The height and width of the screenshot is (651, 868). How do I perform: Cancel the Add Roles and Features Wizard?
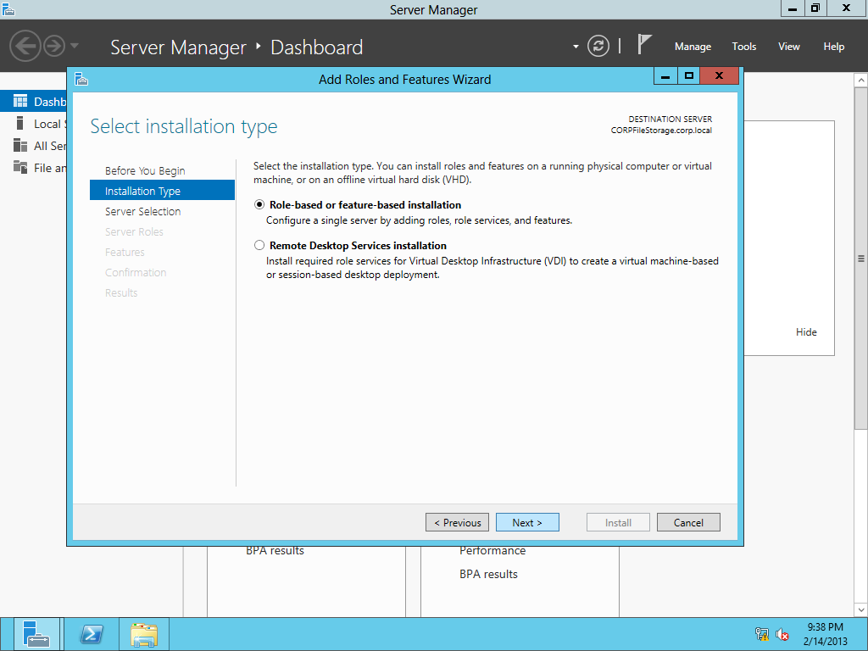pos(688,522)
